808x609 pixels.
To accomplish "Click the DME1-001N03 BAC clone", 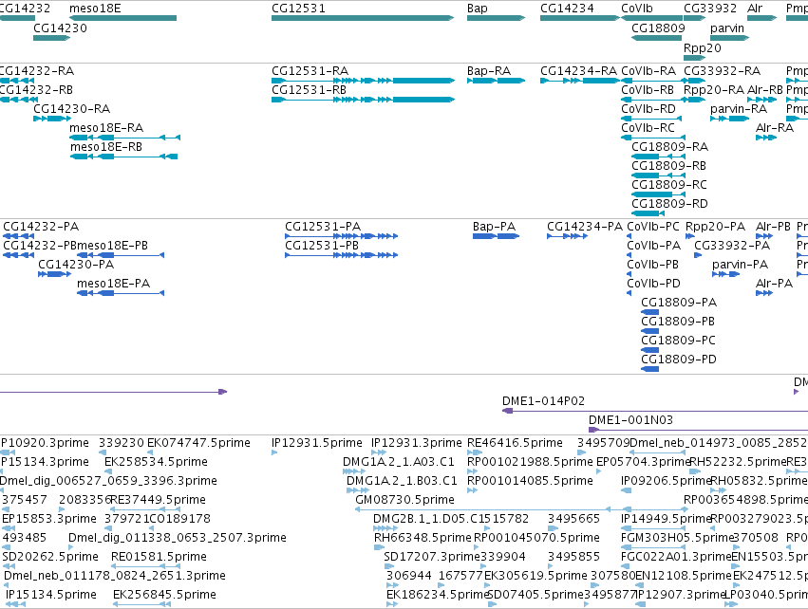I will pos(698,430).
